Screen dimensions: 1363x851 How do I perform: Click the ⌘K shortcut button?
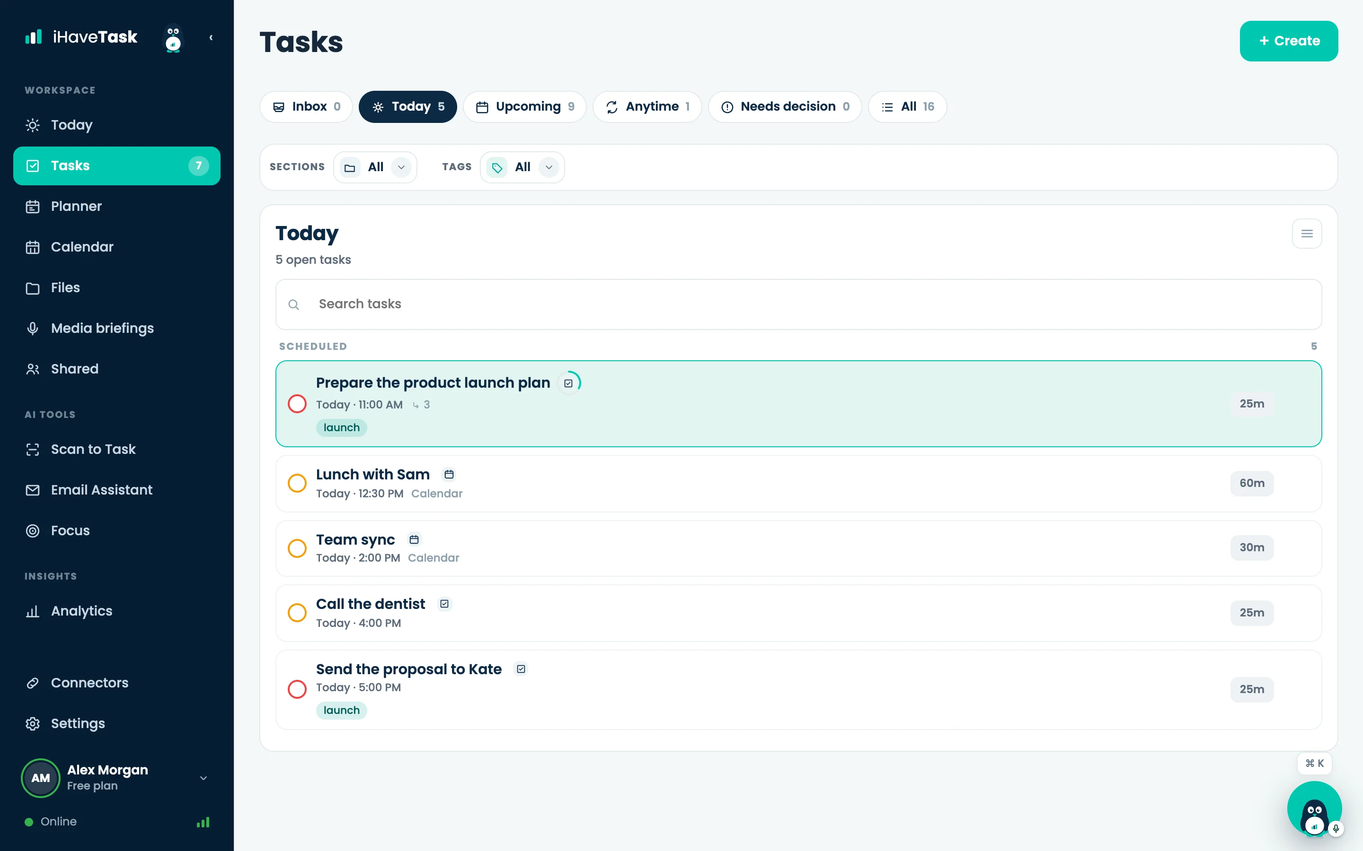pyautogui.click(x=1315, y=764)
